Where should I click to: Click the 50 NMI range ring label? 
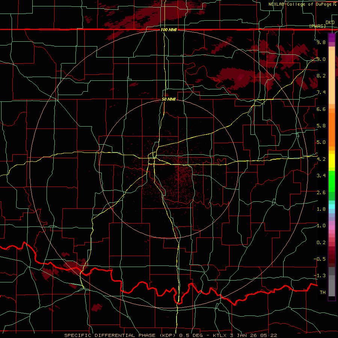(169, 99)
